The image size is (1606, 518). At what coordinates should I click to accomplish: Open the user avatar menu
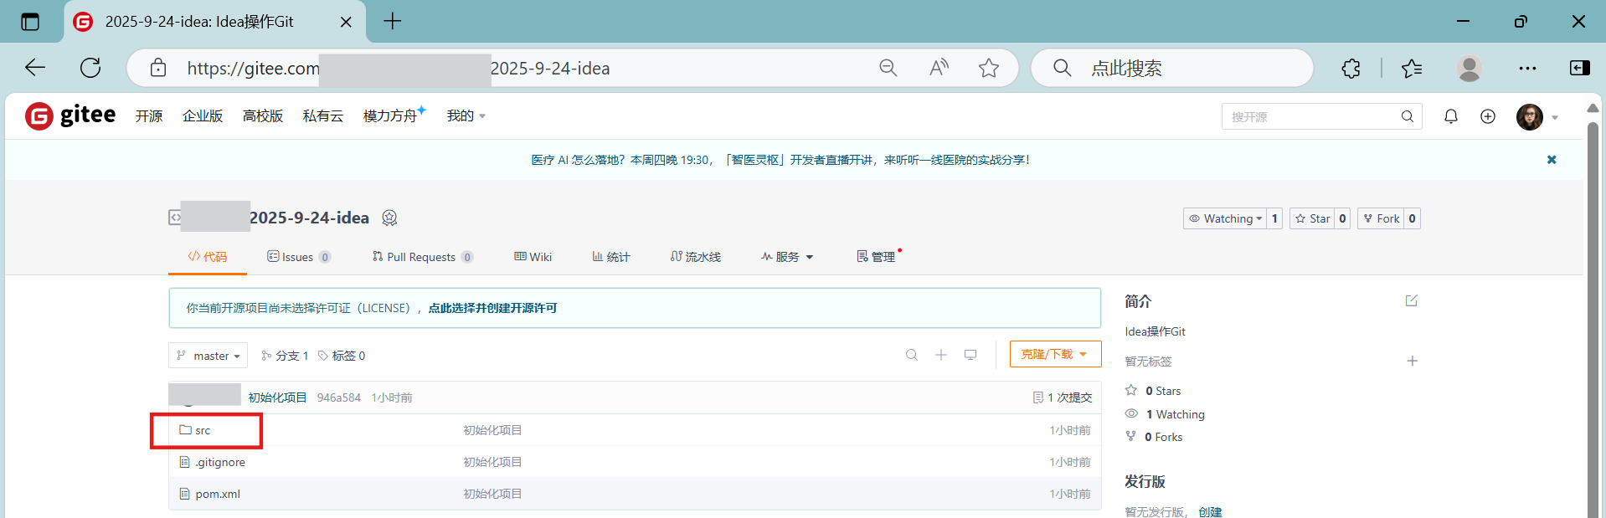[x=1530, y=116]
